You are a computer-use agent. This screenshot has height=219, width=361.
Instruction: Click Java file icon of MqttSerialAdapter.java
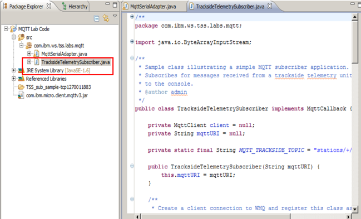pyautogui.click(x=36, y=54)
